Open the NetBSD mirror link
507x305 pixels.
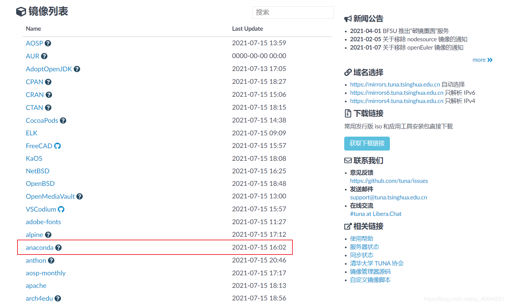pyautogui.click(x=38, y=171)
